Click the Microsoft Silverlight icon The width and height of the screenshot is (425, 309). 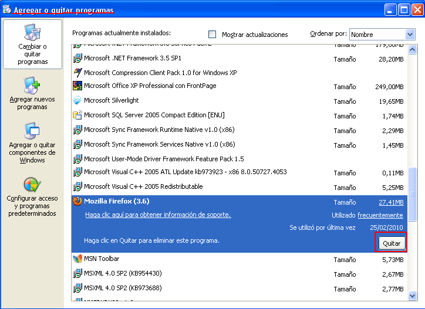[77, 101]
